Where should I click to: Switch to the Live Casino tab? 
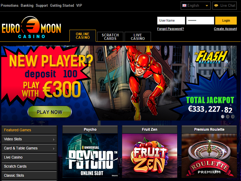point(138,37)
